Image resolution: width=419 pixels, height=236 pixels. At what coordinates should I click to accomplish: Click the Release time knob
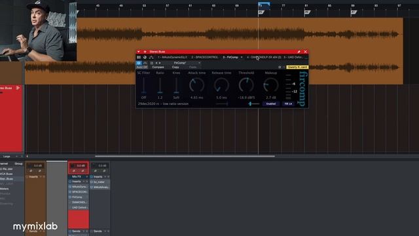click(x=221, y=85)
